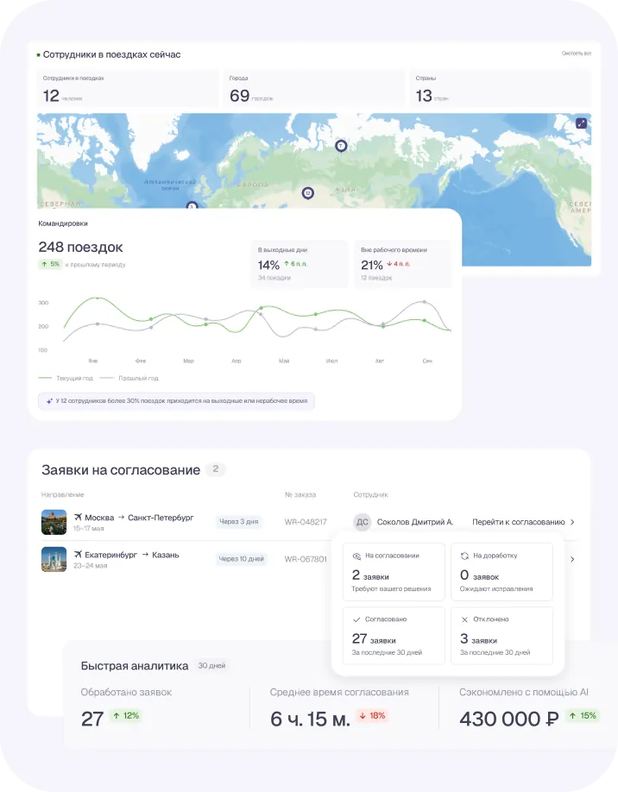Click the Согласовано checkmark icon
The width and height of the screenshot is (618, 792).
pos(356,619)
